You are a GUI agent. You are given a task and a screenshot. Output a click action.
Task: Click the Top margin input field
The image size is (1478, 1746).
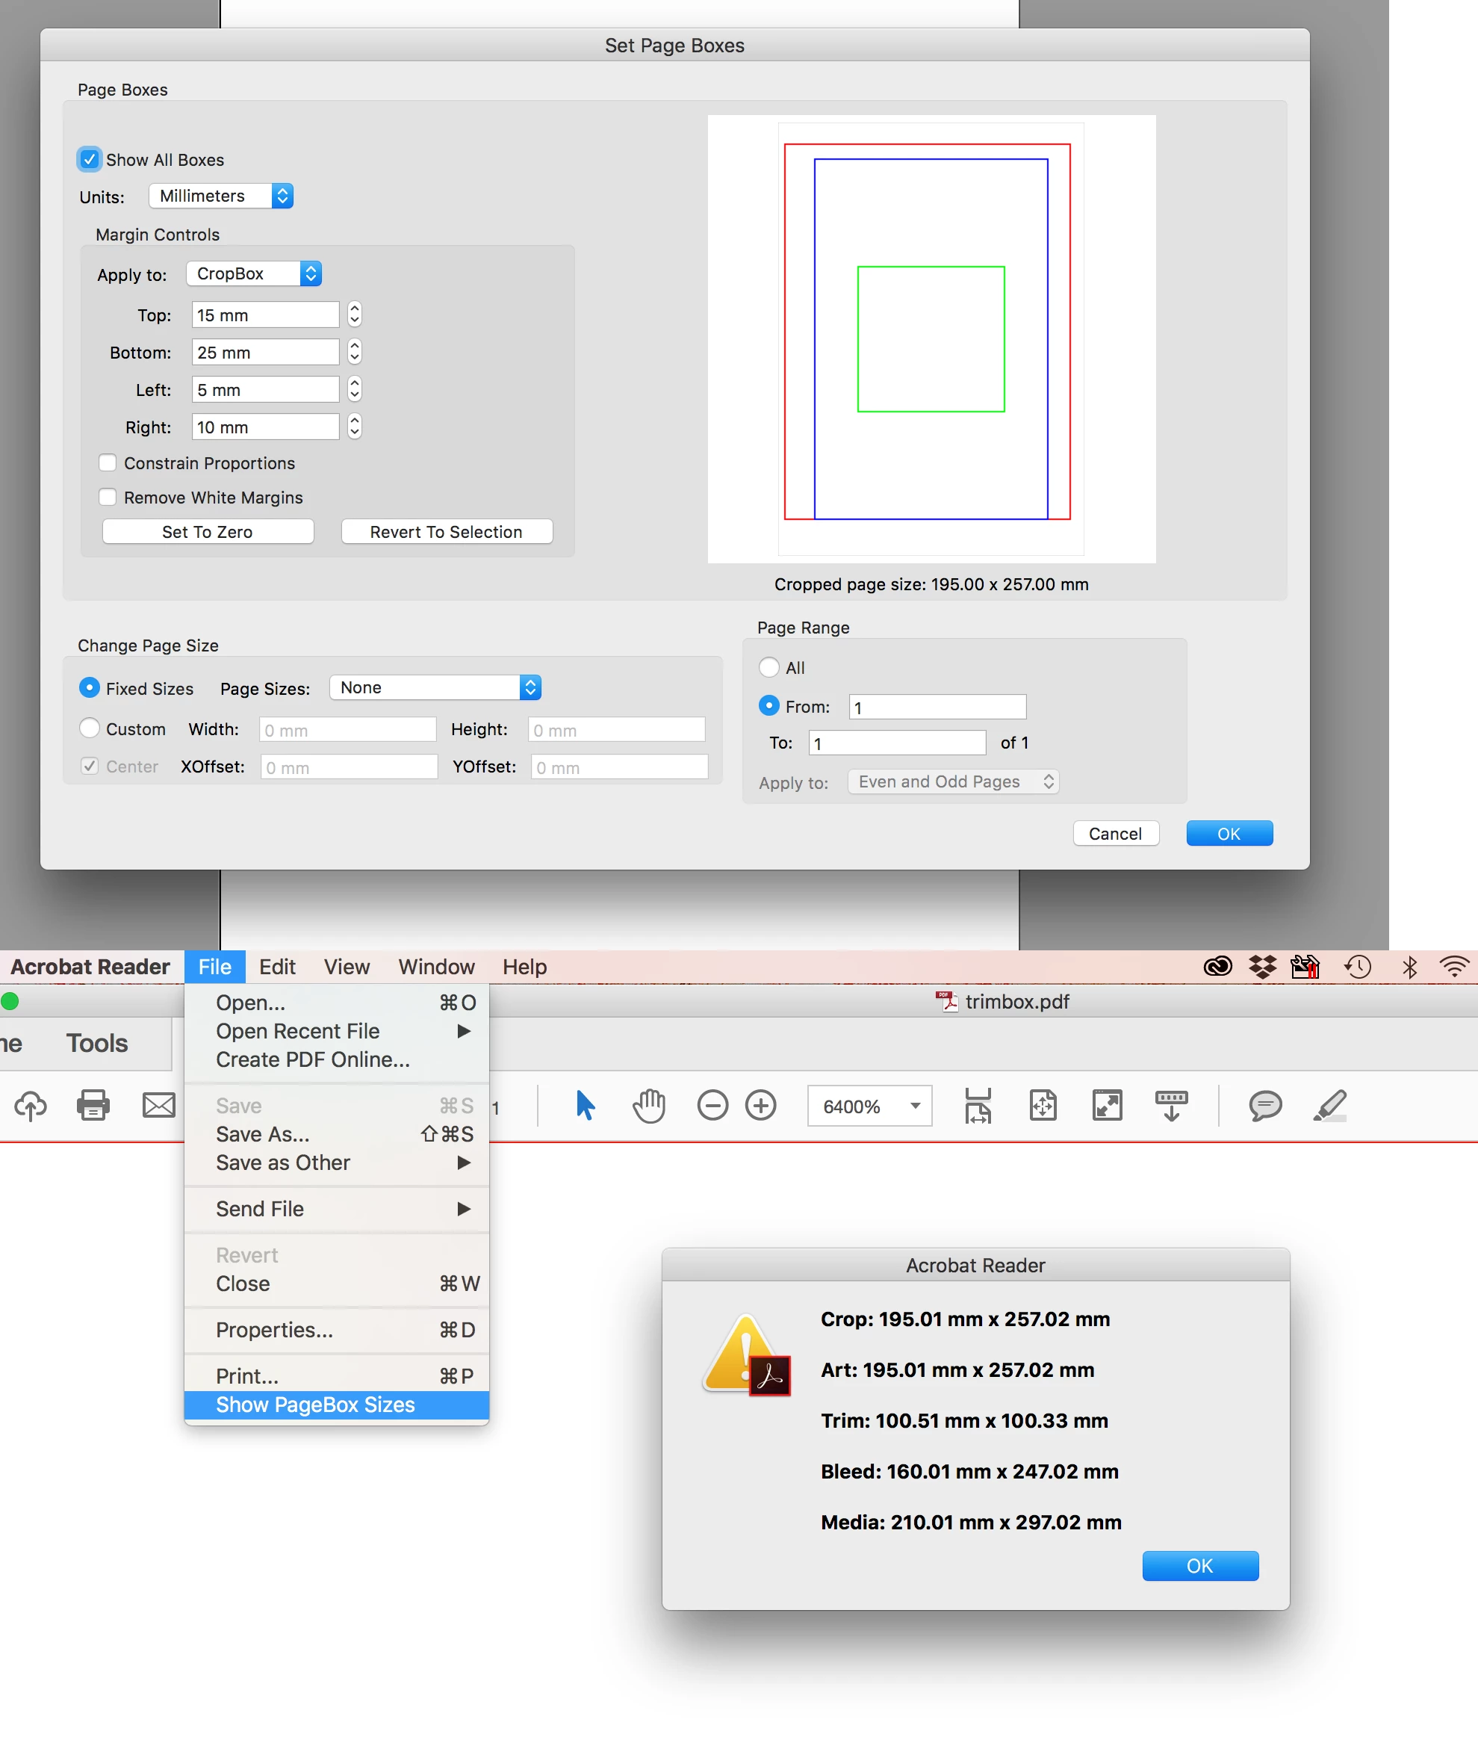265,315
